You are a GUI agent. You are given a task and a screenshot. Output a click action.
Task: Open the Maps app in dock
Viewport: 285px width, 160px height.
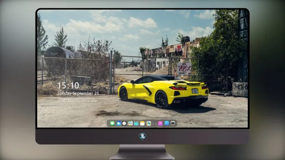pos(130,123)
